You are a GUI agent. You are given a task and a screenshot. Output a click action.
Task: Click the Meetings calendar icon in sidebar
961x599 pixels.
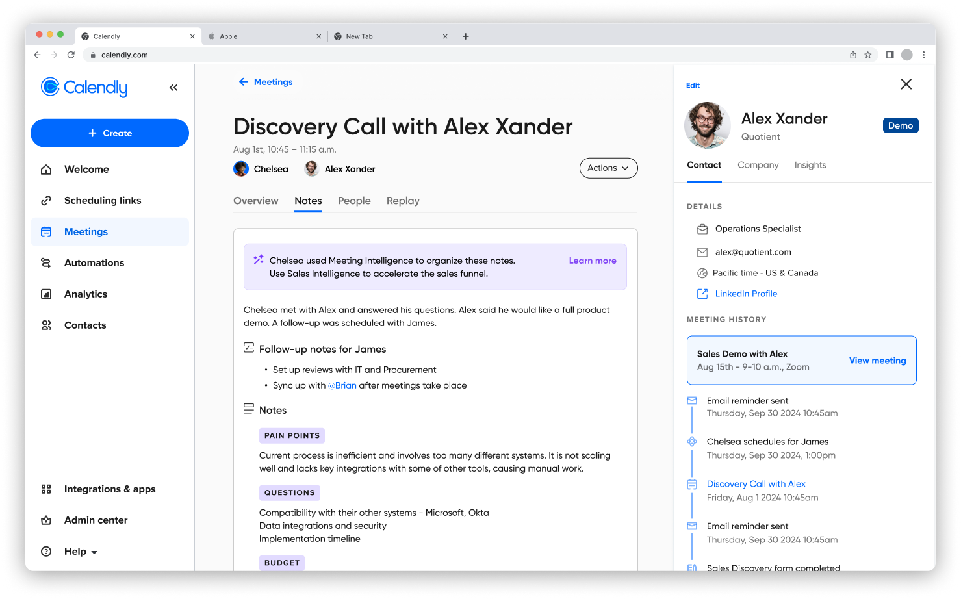click(46, 232)
